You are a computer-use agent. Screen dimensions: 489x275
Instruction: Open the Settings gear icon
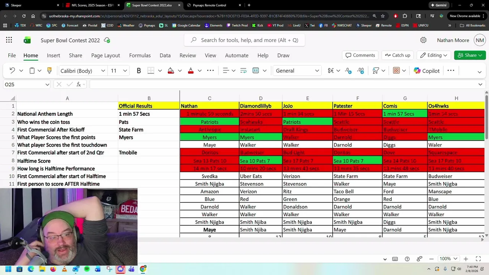pyautogui.click(x=423, y=40)
